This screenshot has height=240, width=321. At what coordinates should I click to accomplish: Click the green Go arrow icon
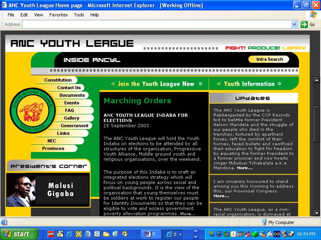pos(304,24)
